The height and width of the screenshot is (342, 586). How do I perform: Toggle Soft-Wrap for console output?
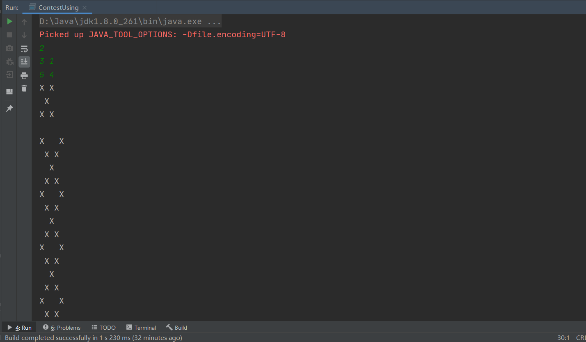[x=24, y=49]
